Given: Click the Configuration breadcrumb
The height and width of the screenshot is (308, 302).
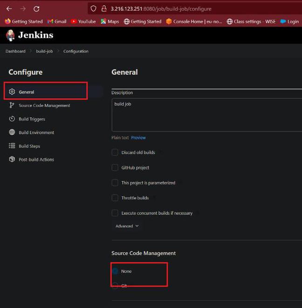Looking at the screenshot, I should (76, 51).
